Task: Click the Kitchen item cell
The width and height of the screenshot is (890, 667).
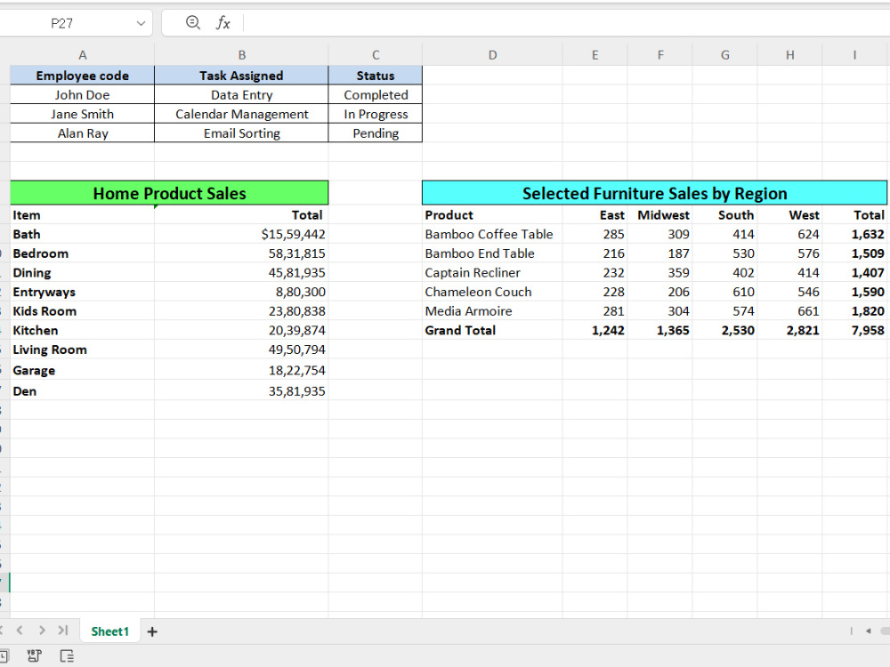Action: [82, 330]
